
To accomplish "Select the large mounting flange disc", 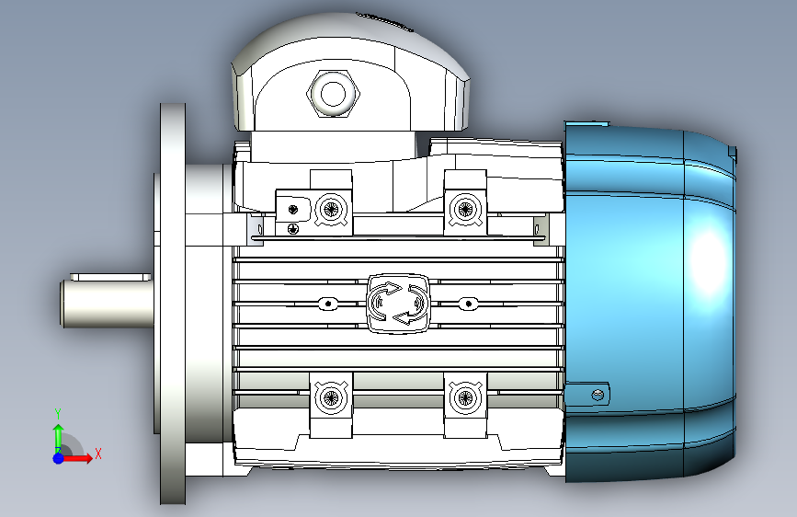I will coord(173,304).
